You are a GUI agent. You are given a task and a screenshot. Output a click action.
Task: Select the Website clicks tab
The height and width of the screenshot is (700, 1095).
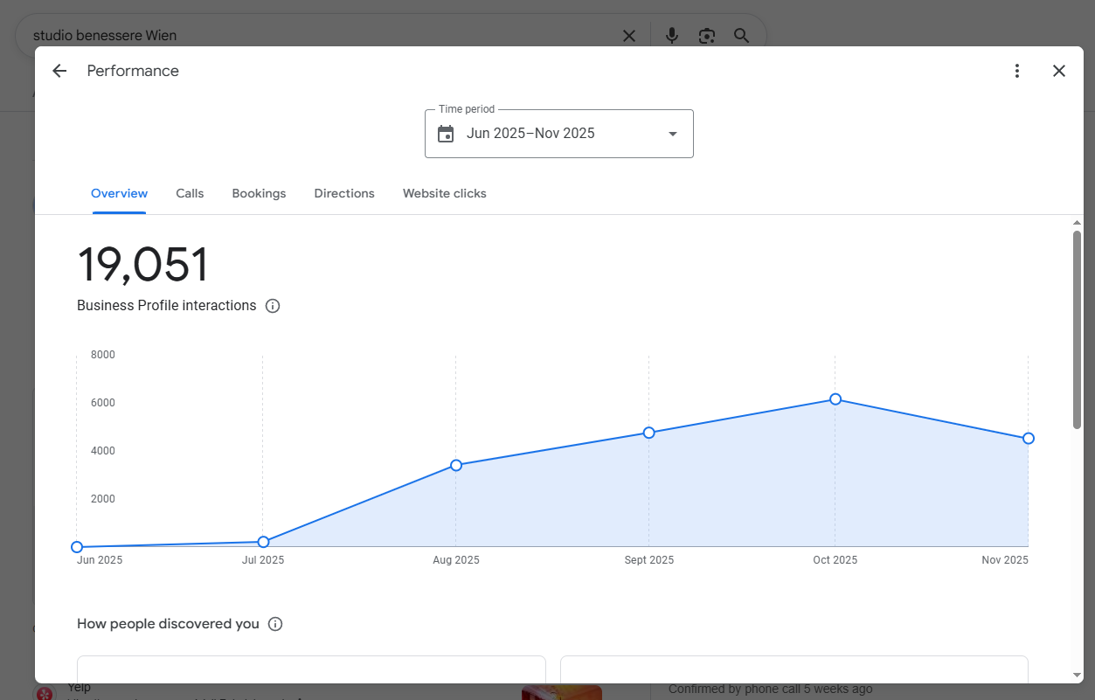pos(444,193)
